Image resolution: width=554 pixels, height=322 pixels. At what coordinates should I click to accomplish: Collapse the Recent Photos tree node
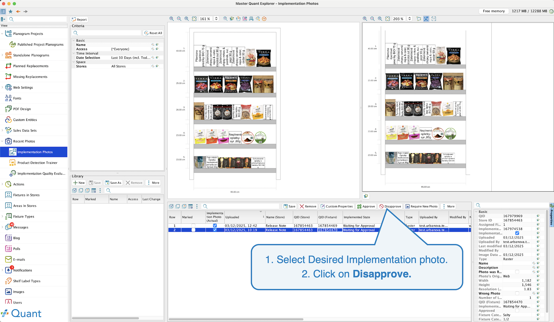(x=2, y=141)
